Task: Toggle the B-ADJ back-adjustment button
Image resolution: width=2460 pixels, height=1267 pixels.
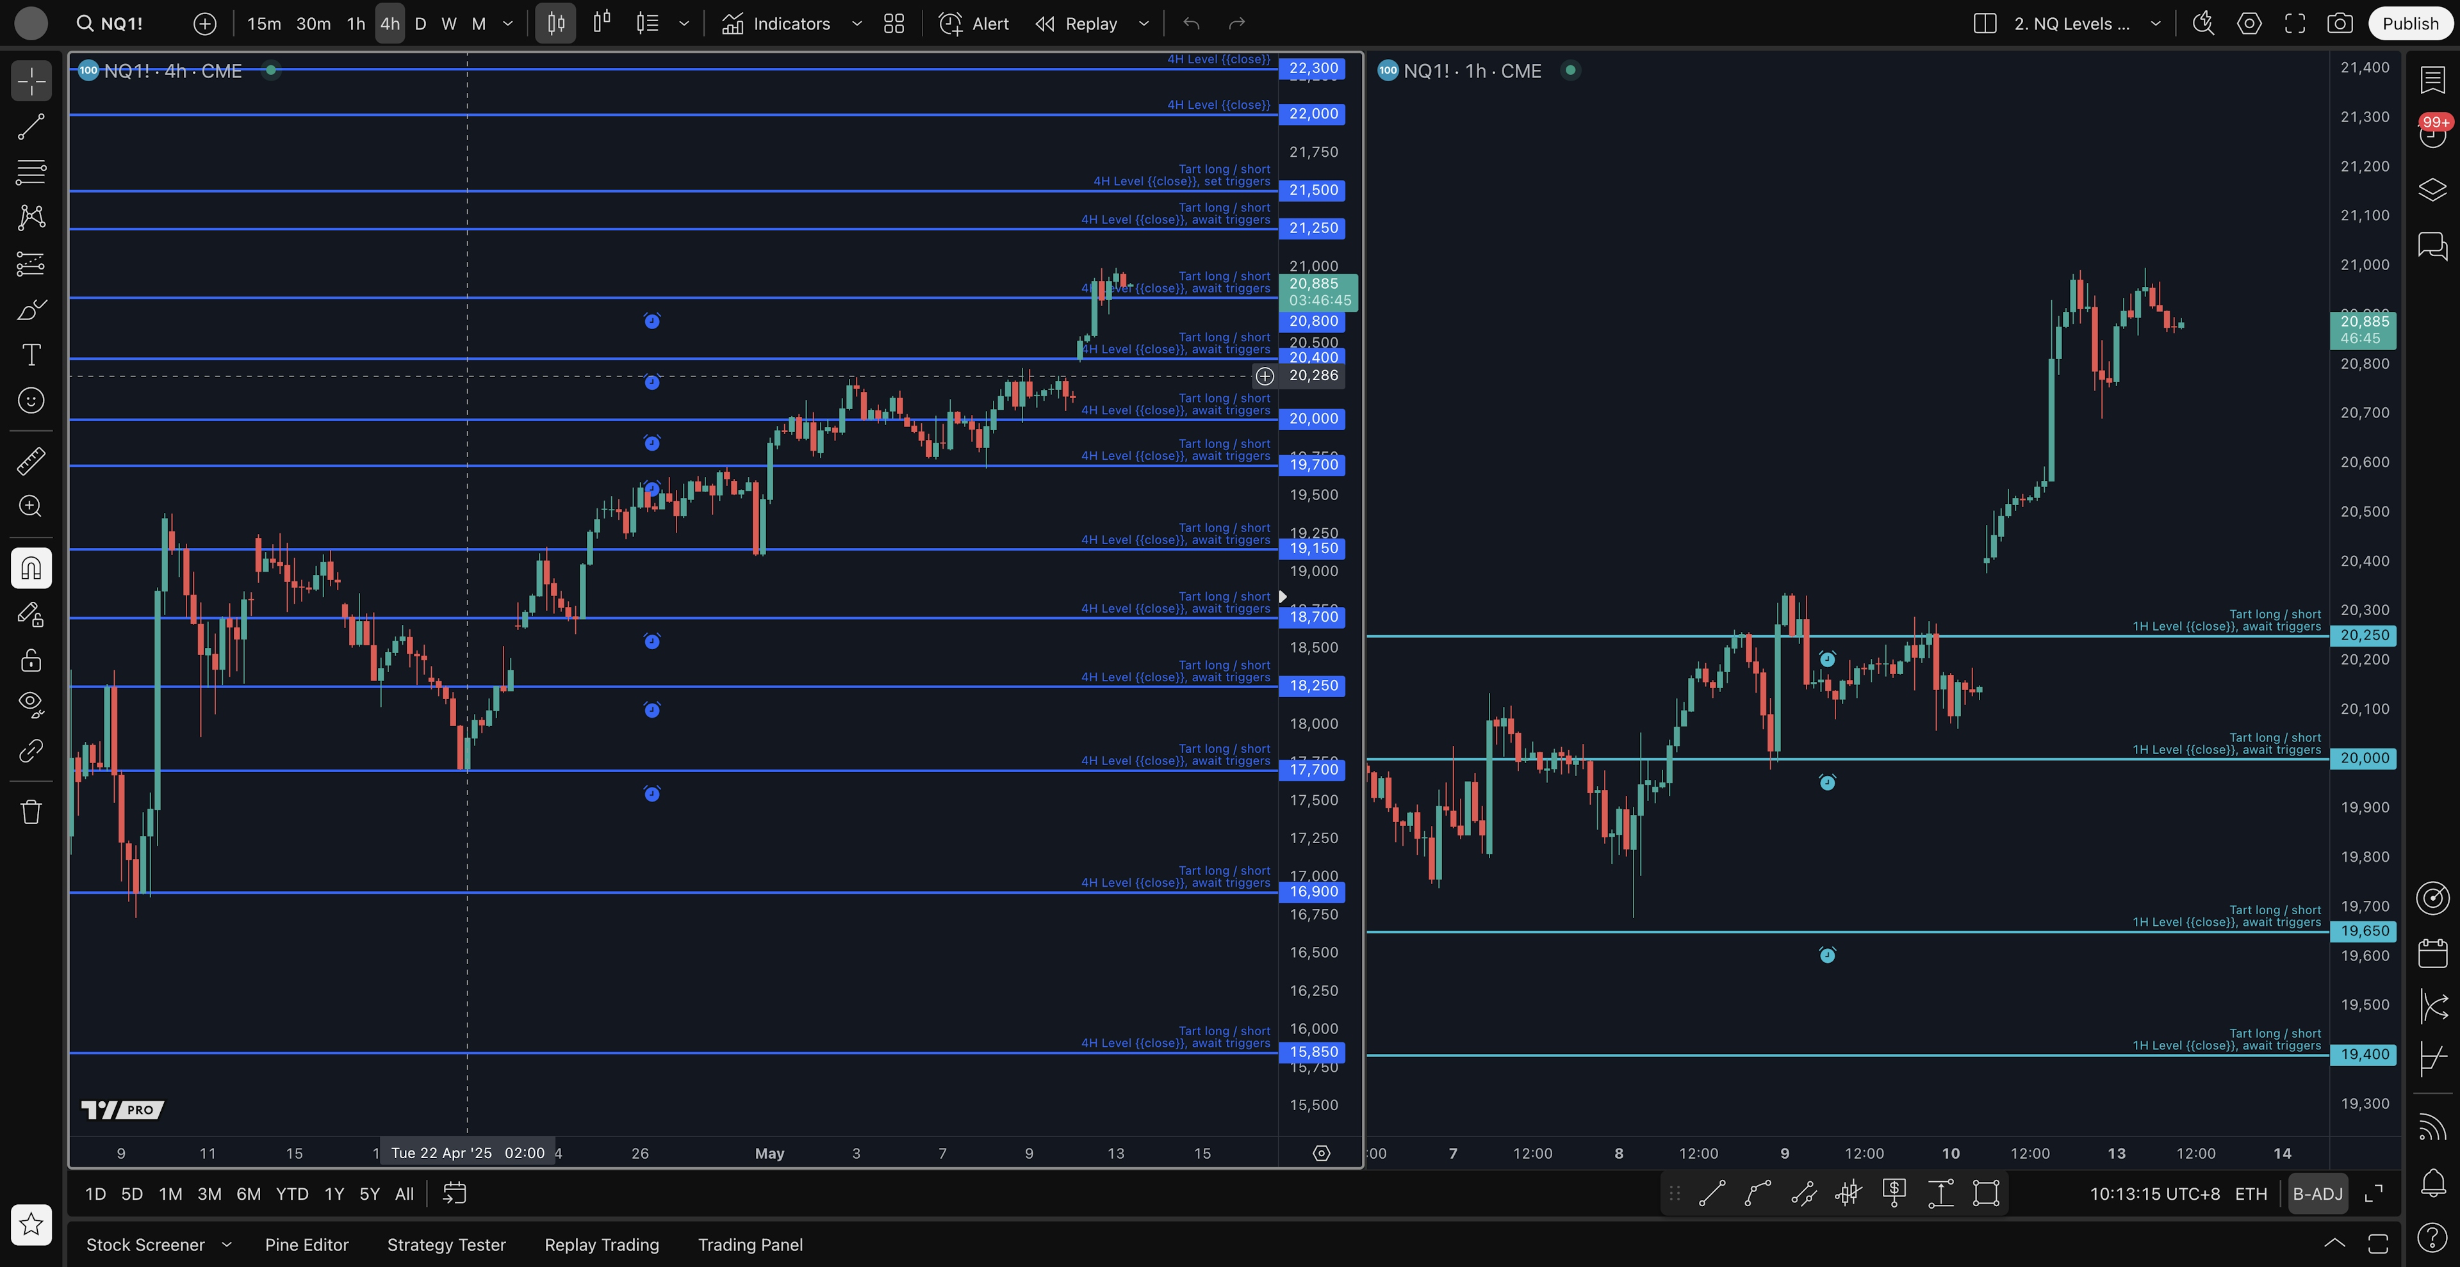Action: 2316,1193
